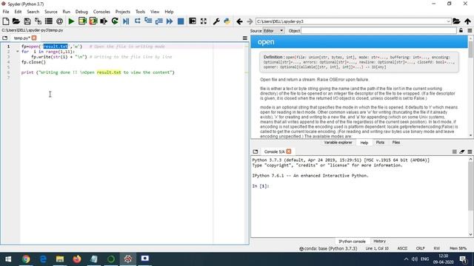Image resolution: width=474 pixels, height=266 pixels.
Task: Switch to History tab
Action: coord(379,242)
